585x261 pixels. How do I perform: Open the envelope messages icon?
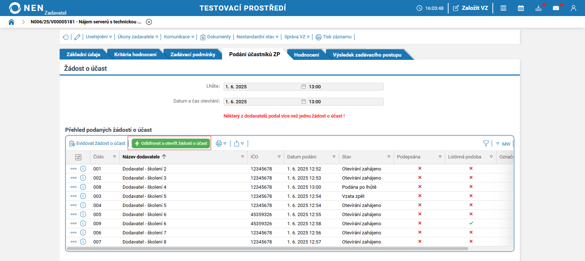click(x=556, y=8)
